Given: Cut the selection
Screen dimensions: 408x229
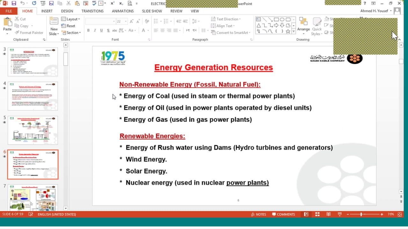Looking at the screenshot, I should (x=20, y=19).
